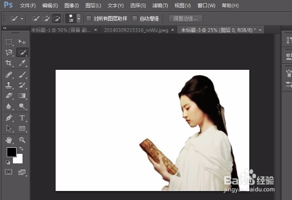Screen dimensions: 292x200
Task: Change the screen mode
Action: point(22,172)
